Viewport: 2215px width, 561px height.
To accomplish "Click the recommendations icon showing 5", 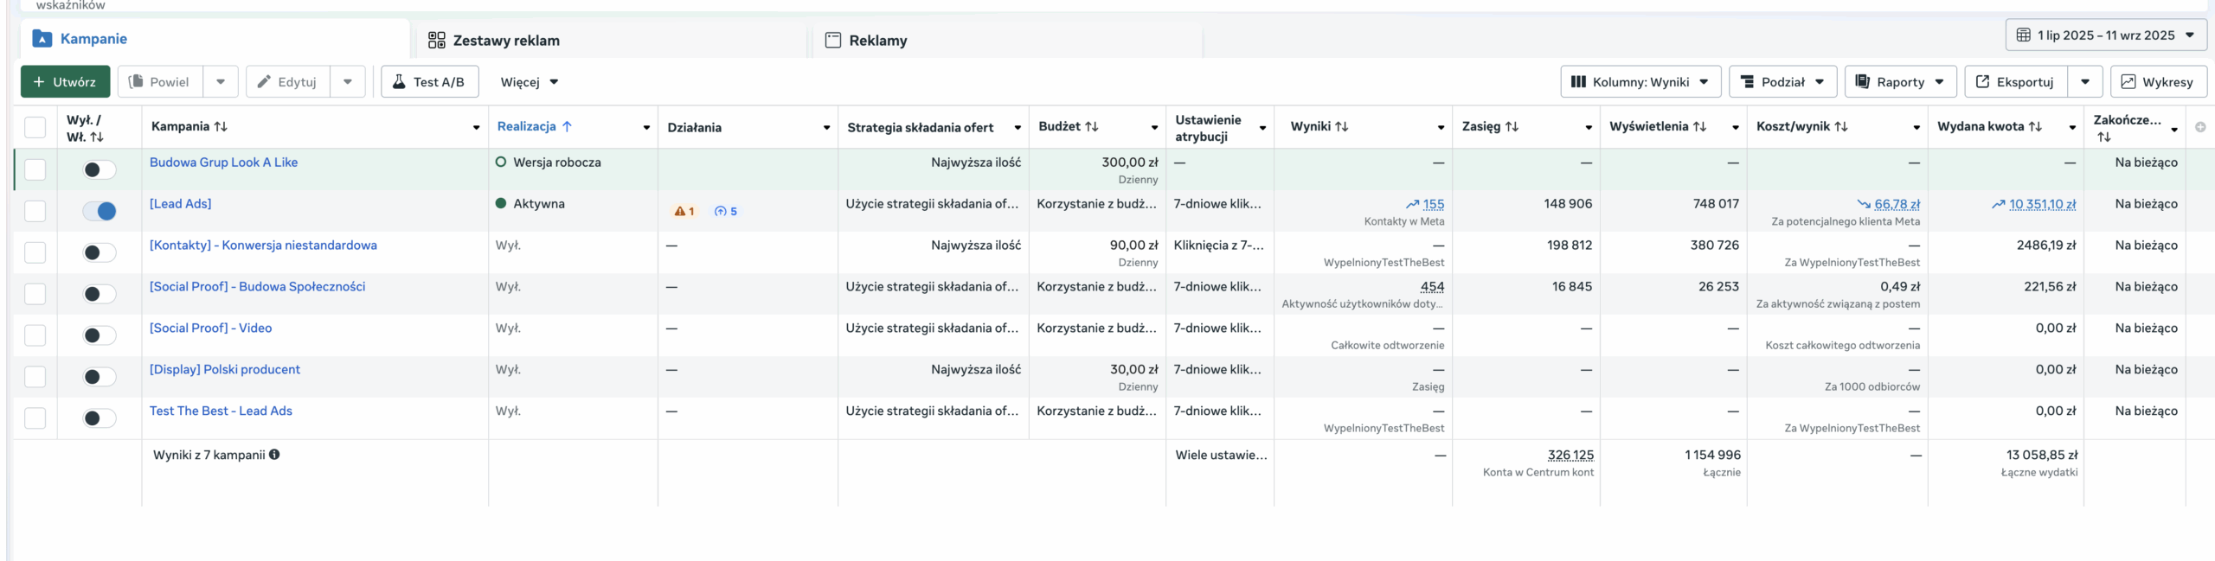I will [720, 211].
